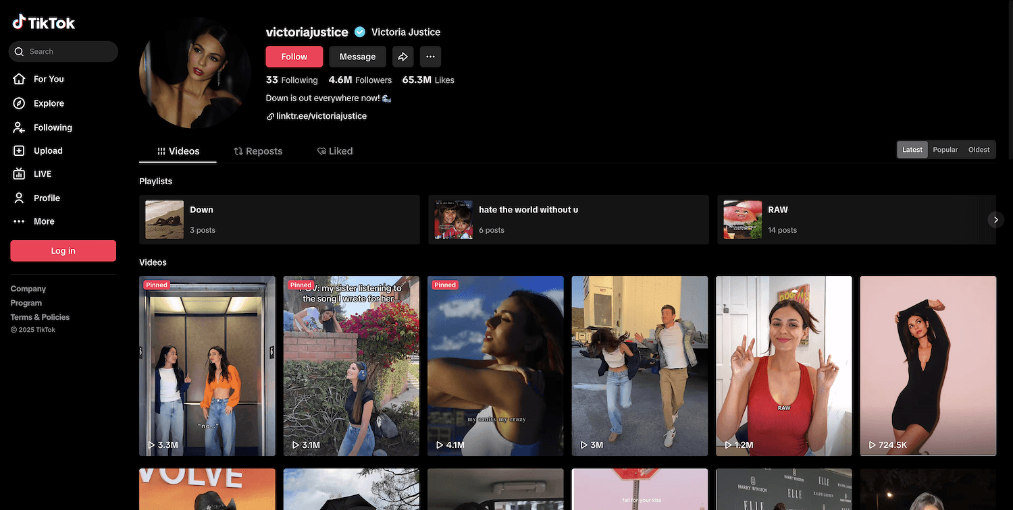Go to the Explore page
The height and width of the screenshot is (510, 1013).
(x=48, y=103)
